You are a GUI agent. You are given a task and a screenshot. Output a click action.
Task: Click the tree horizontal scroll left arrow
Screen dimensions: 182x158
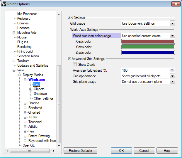coord(7,151)
